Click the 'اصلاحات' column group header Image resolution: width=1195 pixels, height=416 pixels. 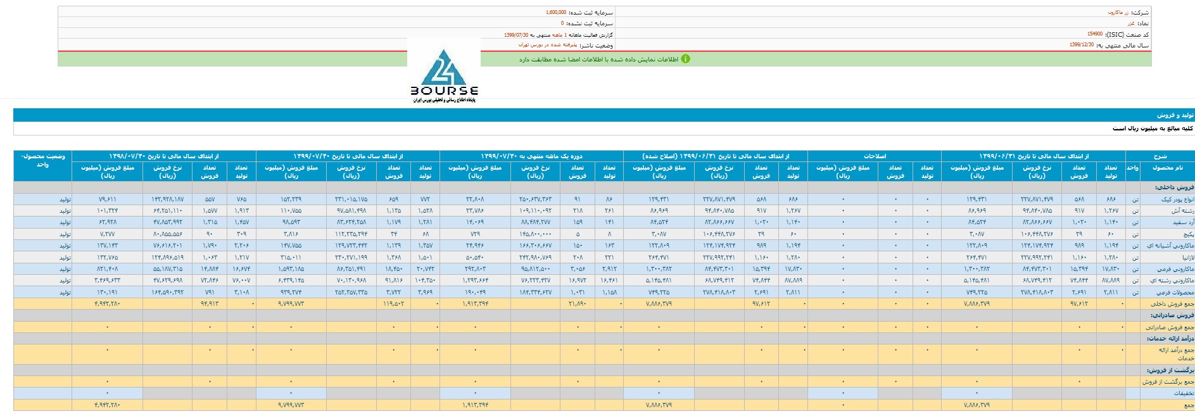tap(875, 156)
